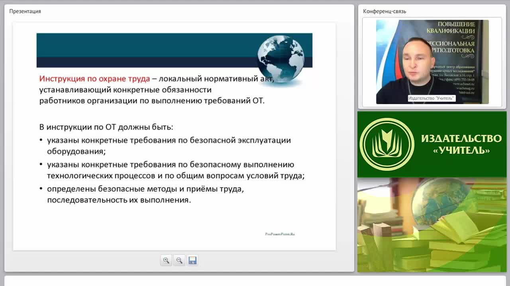Click the red heading Инструкция по охране труда
The height and width of the screenshot is (286, 510).
(94, 79)
